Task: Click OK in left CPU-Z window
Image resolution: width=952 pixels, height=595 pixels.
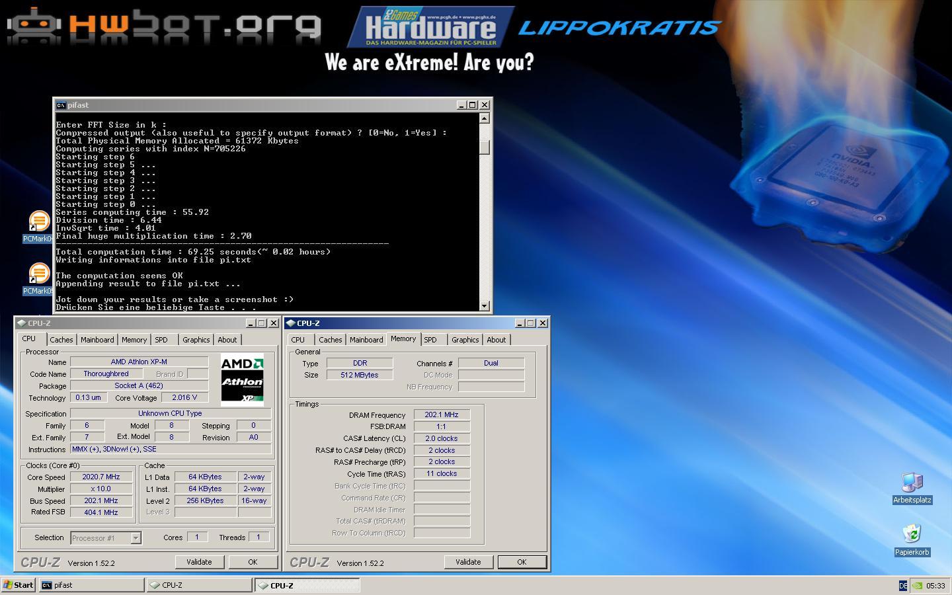Action: pyautogui.click(x=253, y=562)
